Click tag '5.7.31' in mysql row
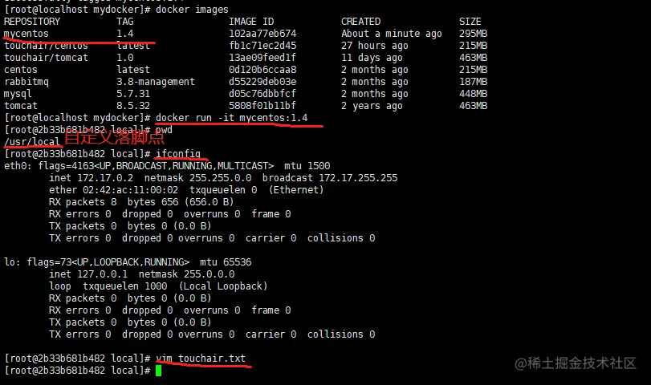 coord(133,94)
